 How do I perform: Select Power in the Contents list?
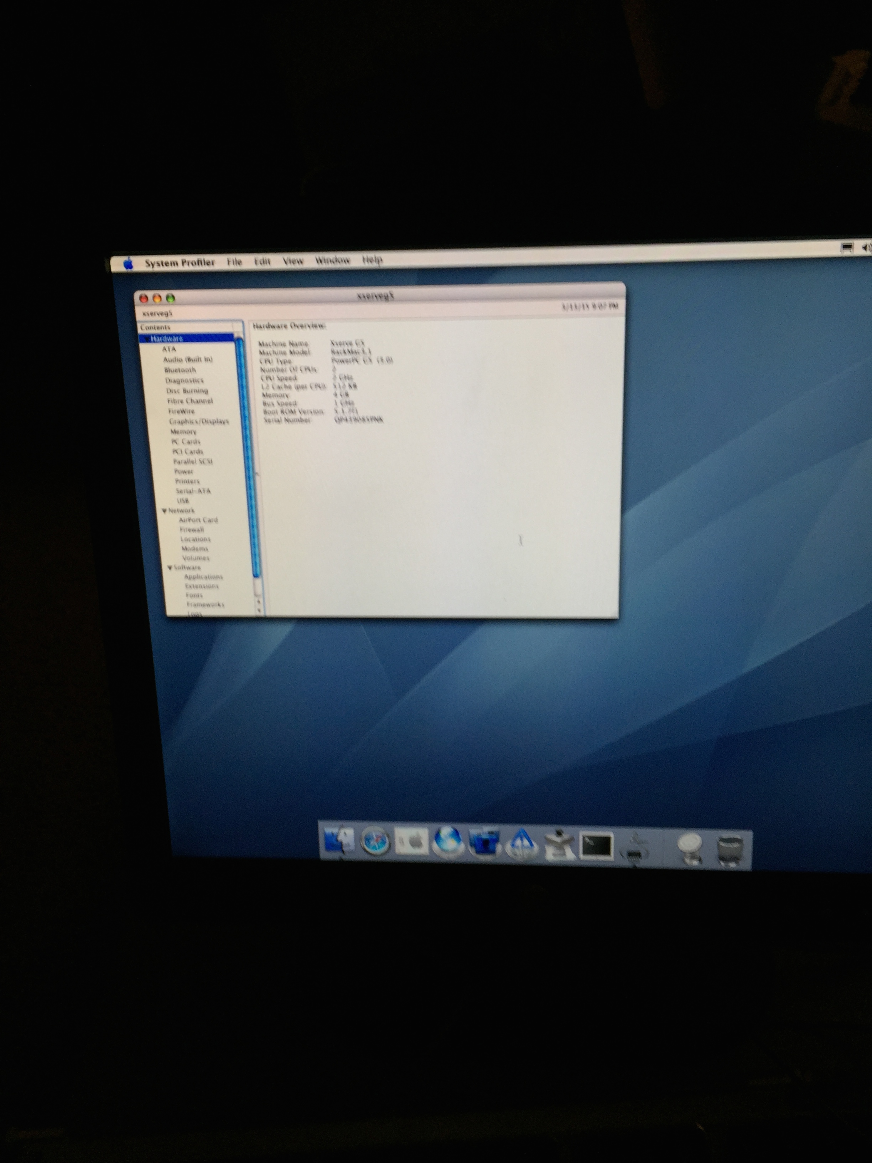pos(183,472)
